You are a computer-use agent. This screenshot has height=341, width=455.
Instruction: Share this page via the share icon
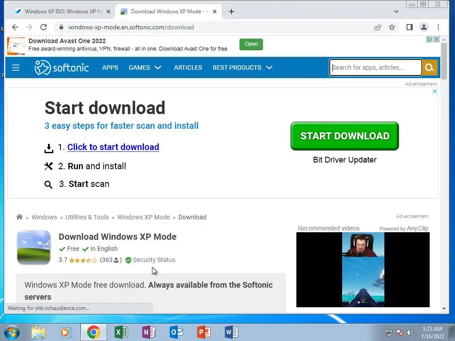(x=378, y=27)
